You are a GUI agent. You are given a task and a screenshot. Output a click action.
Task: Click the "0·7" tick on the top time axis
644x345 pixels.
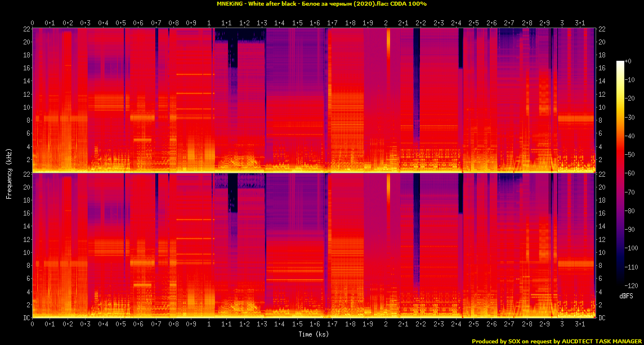click(156, 22)
